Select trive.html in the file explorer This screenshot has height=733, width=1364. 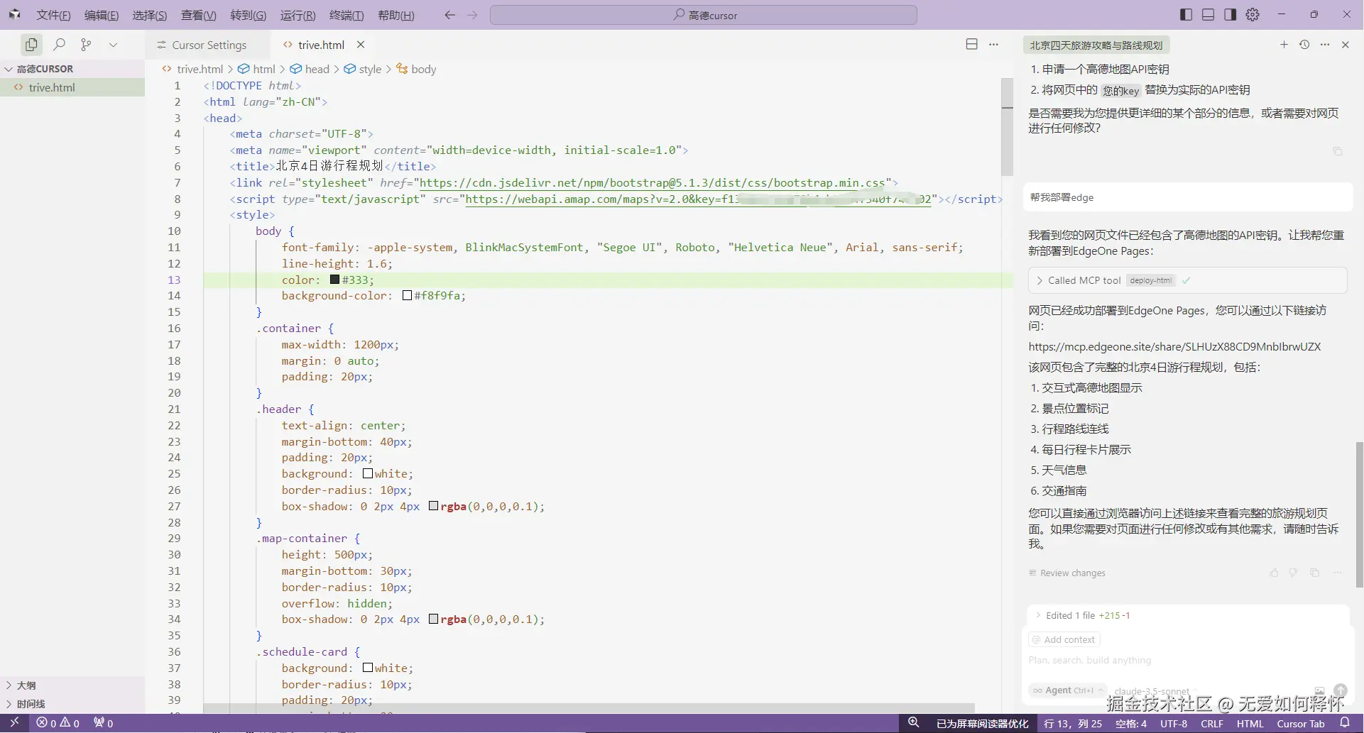72,87
